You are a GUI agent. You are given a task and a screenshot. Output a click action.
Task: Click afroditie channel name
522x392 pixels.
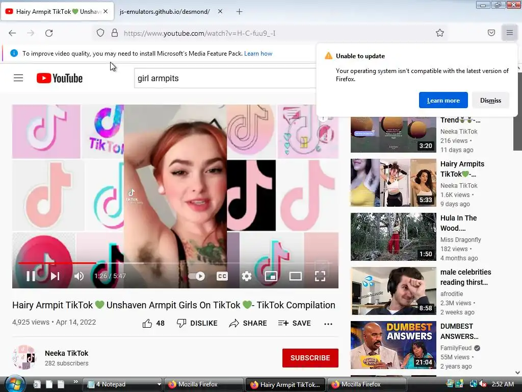coord(452,293)
